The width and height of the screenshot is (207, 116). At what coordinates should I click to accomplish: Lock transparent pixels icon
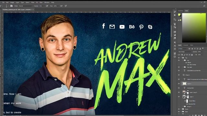182,55
